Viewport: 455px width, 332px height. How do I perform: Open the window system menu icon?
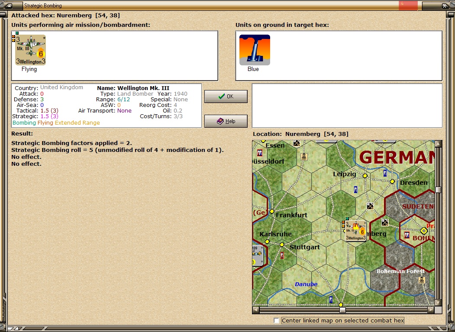(9, 6)
